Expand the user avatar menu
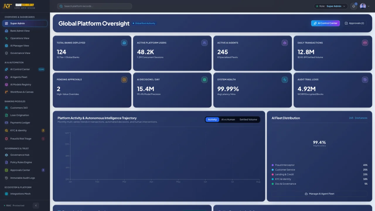Image resolution: width=375 pixels, height=211 pixels. tap(365, 6)
